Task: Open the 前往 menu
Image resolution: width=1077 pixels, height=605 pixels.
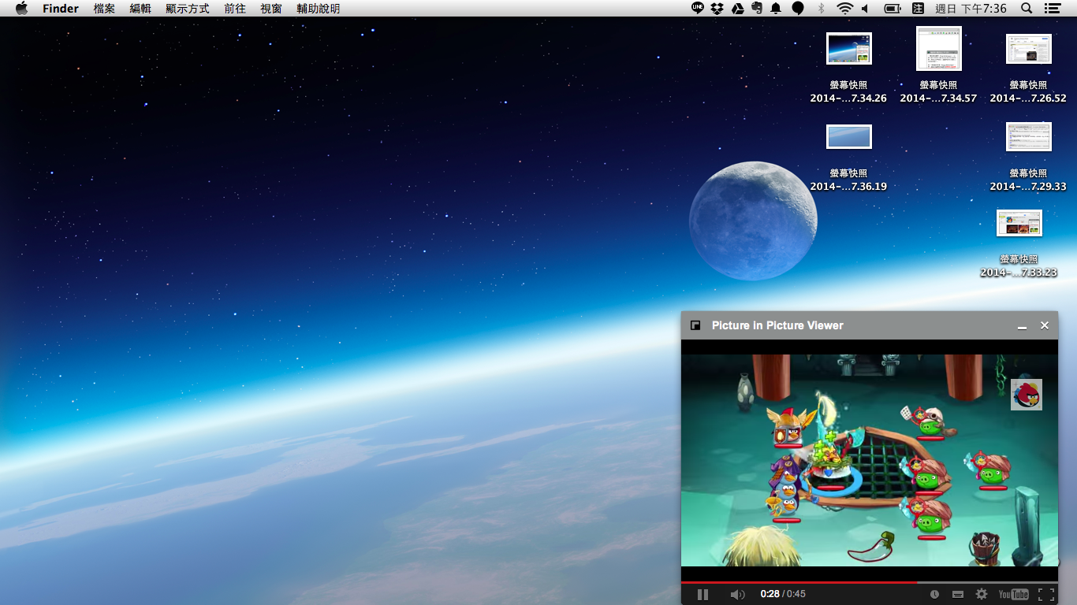Action: (235, 8)
